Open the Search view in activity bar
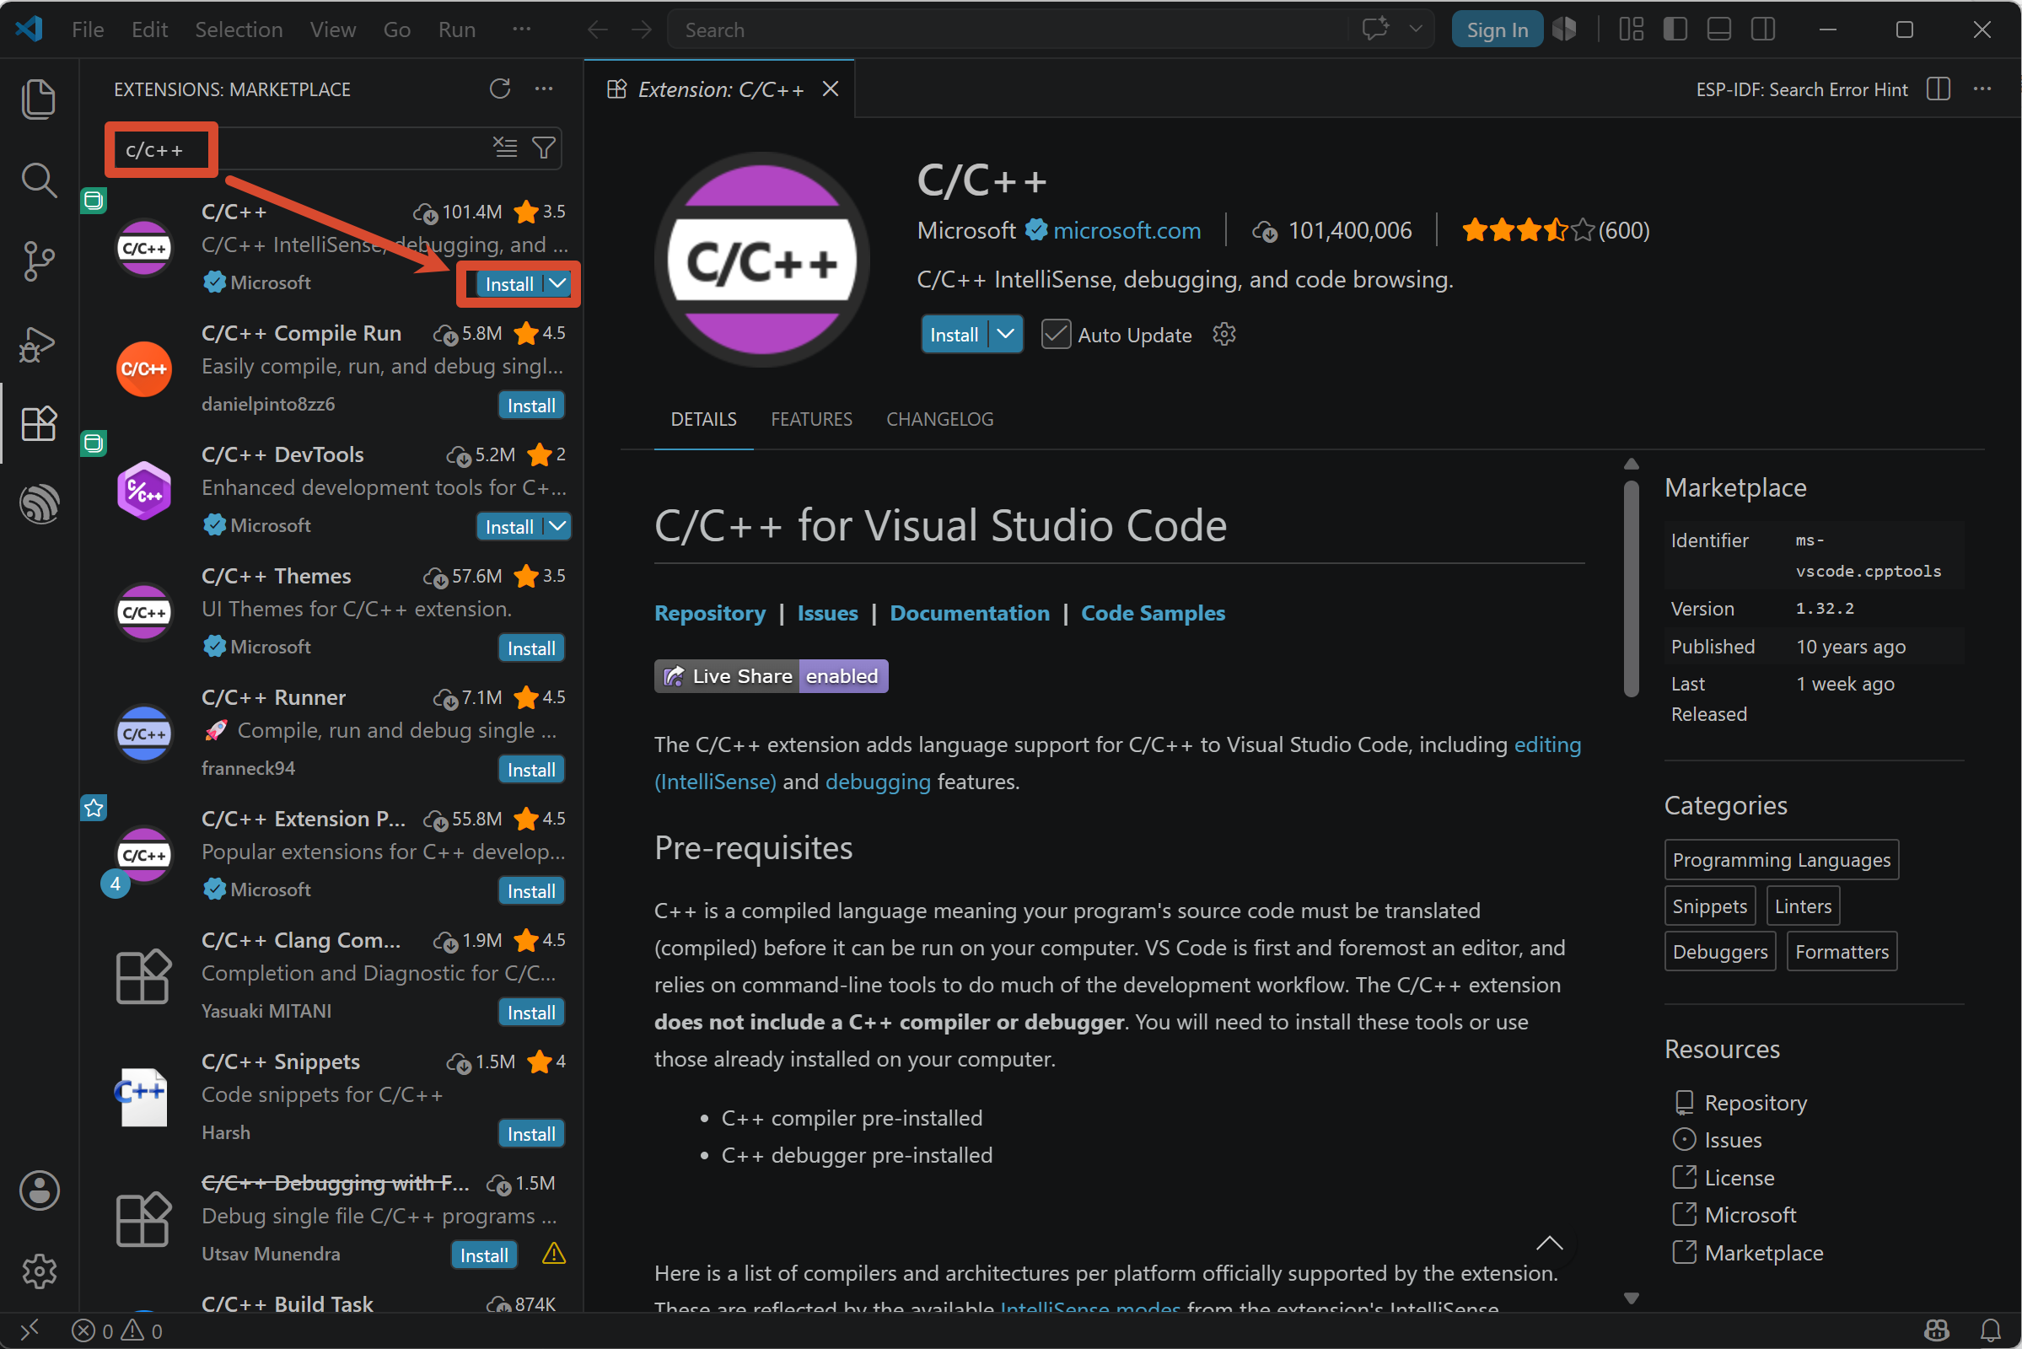Viewport: 2022px width, 1349px height. 39,180
